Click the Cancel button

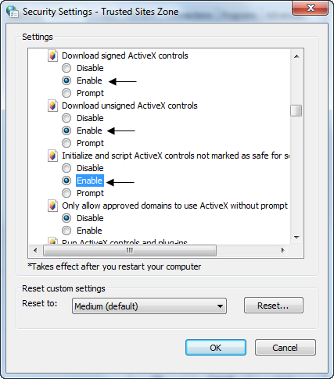coord(286,348)
